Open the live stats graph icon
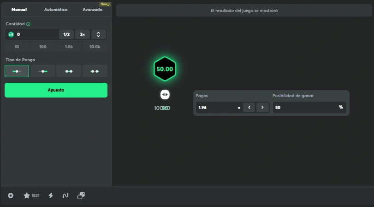The image size is (374, 207). [65, 195]
